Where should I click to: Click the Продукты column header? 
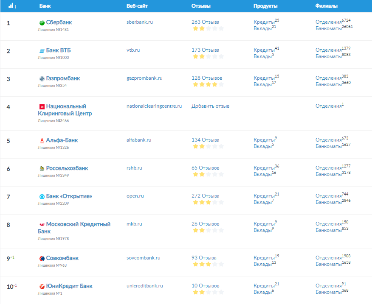click(265, 6)
